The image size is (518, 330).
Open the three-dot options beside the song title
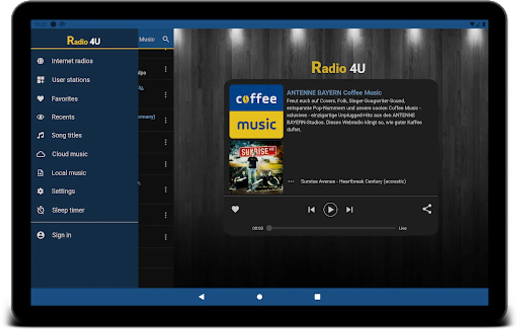(x=291, y=181)
